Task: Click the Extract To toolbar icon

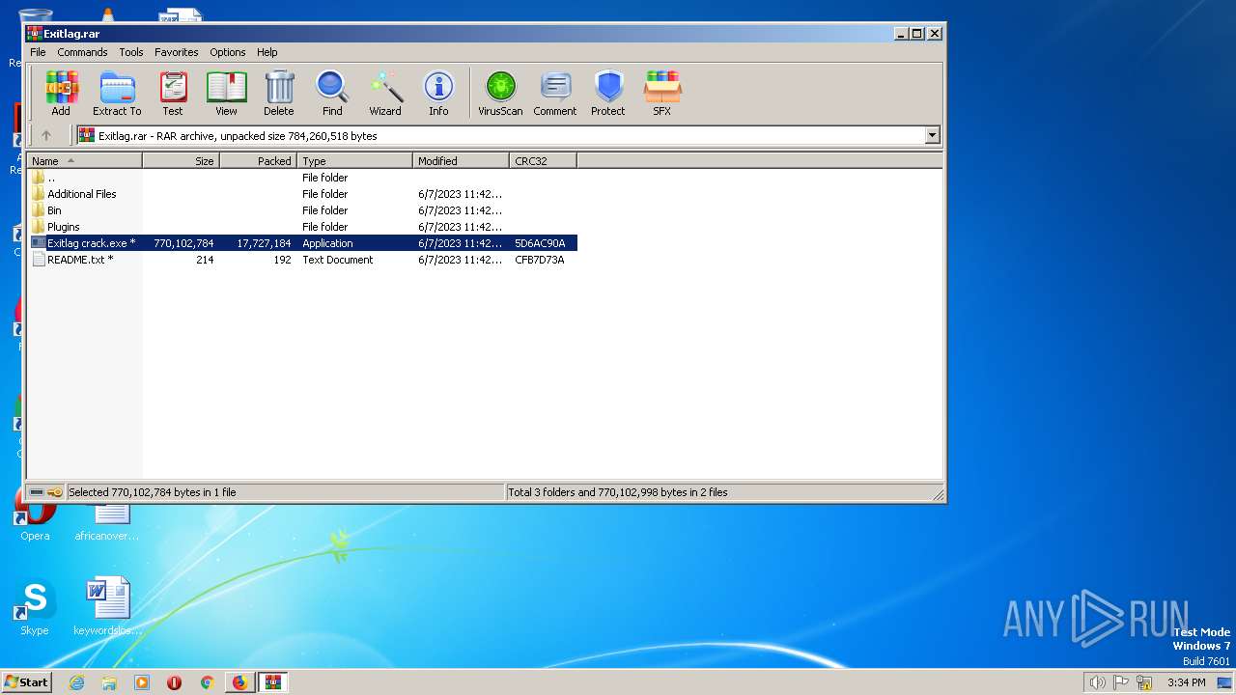Action: coord(117,94)
